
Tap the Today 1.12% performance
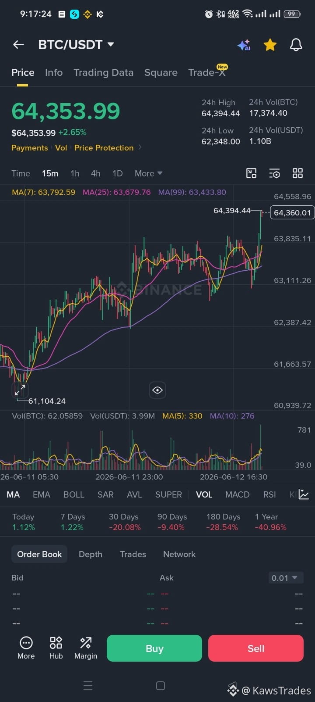point(24,522)
